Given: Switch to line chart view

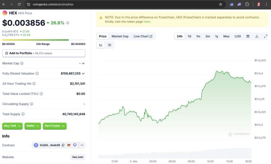Looking at the screenshot, I should pos(101,45).
